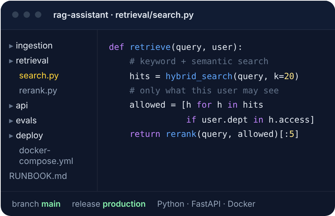Viewport: 335px width, 216px height.
Task: Click the 'if user.dept in h.access]' line
Action: tap(250, 120)
